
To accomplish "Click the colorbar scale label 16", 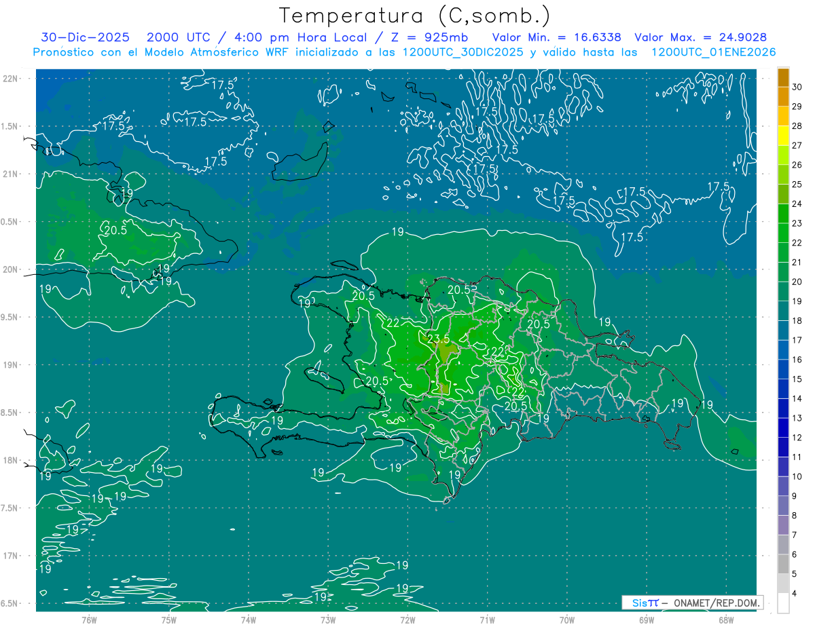I will pos(797,360).
